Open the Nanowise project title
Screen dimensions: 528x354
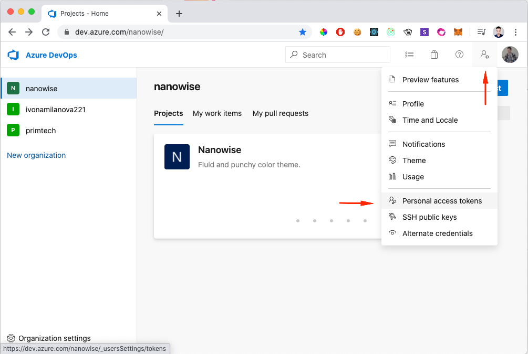(220, 149)
